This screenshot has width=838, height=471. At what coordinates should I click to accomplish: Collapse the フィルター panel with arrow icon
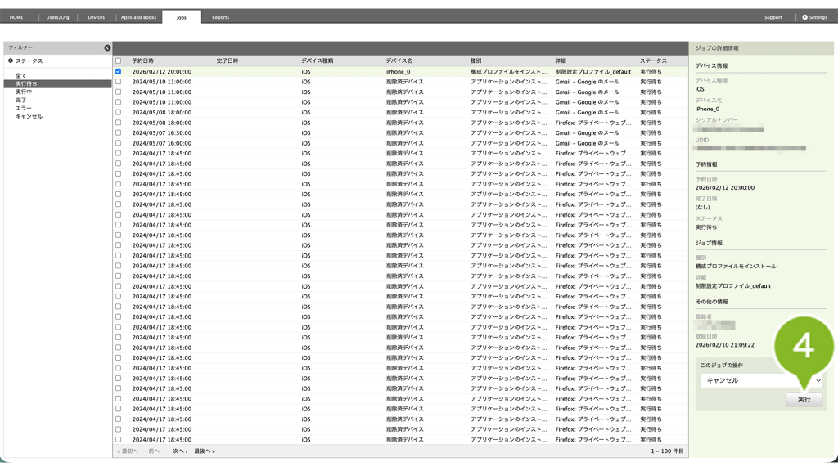[x=107, y=48]
